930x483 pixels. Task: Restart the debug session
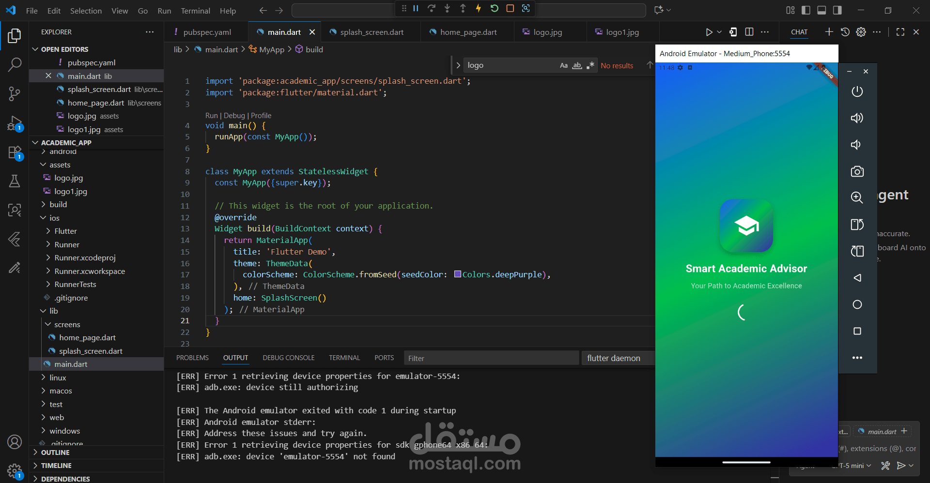pos(494,8)
